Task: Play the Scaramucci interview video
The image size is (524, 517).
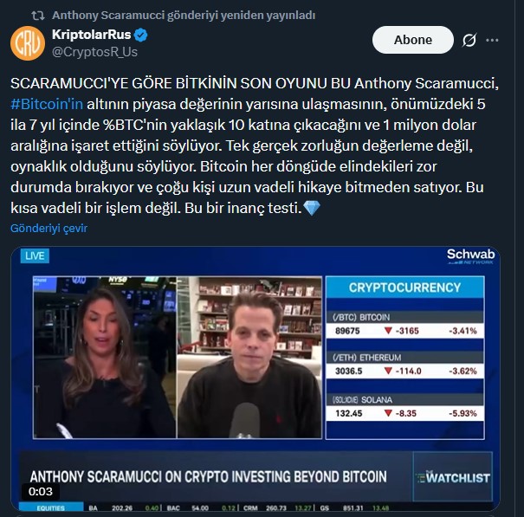Action: 256,378
